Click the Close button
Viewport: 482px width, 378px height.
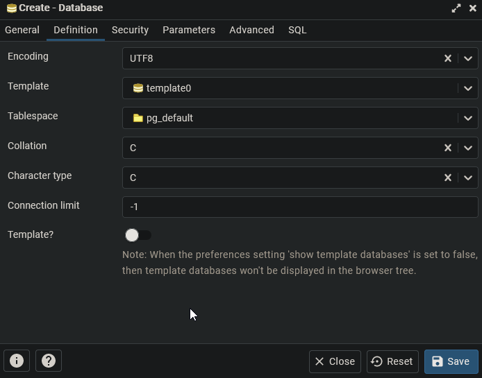(335, 361)
